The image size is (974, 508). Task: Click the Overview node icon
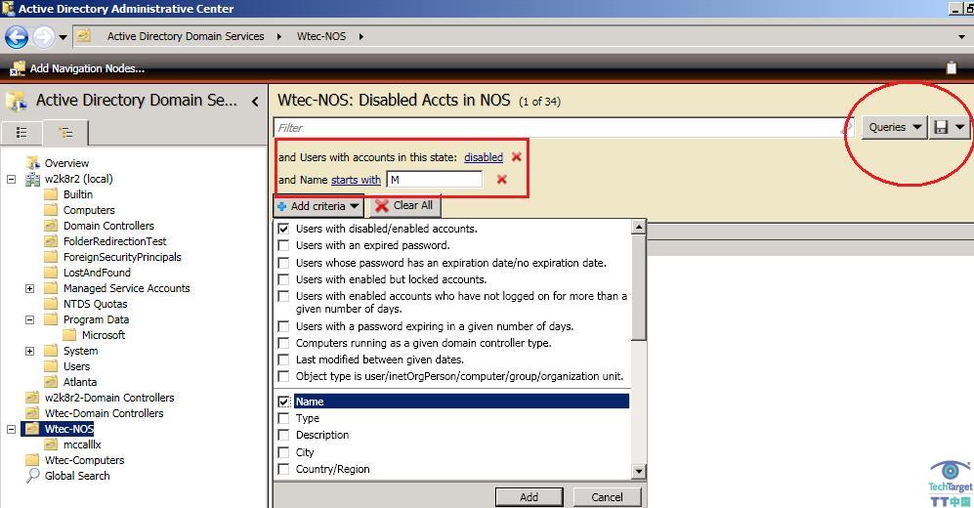pos(32,163)
